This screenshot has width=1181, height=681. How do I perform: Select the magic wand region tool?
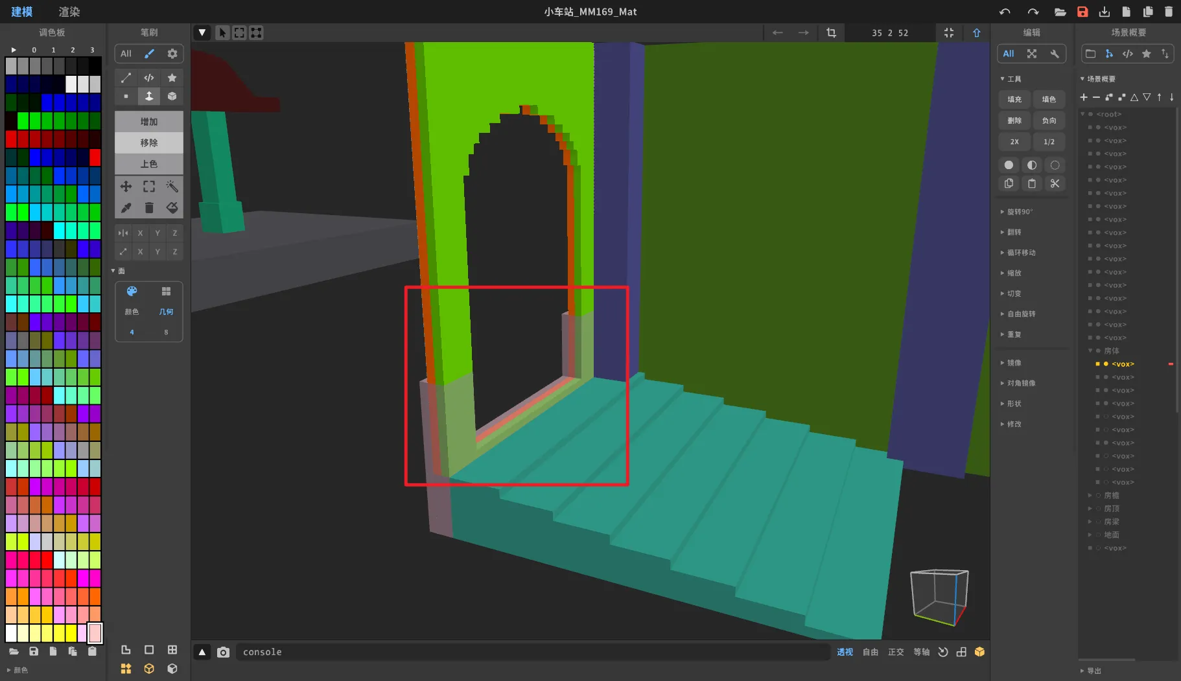pyautogui.click(x=172, y=187)
